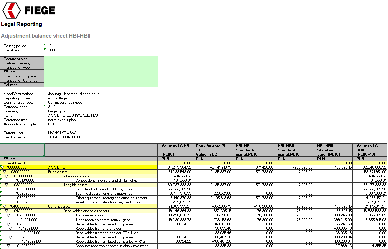Select the account number 1042022100

click(31, 241)
